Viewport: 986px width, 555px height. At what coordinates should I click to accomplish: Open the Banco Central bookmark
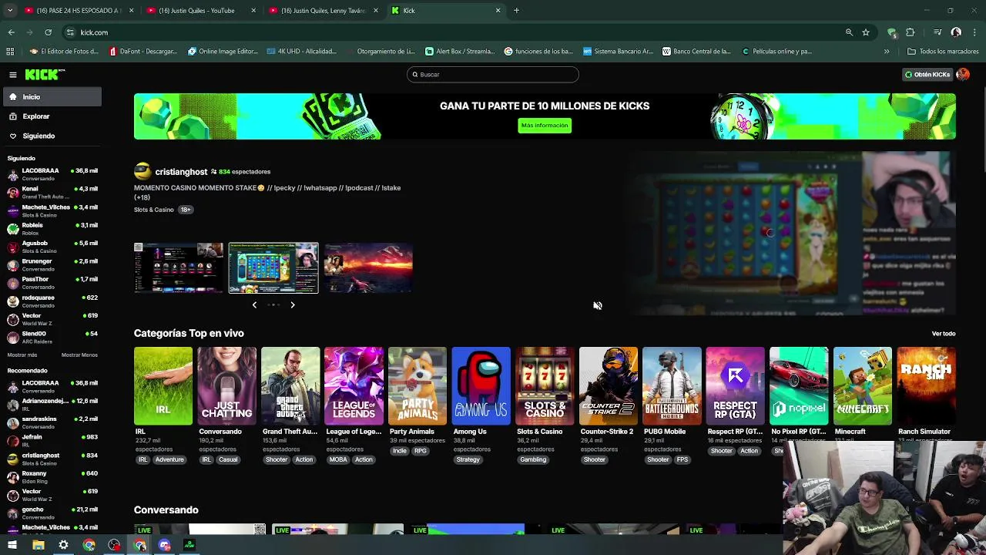696,52
